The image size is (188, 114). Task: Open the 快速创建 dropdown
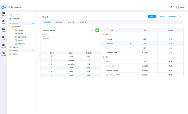(173, 17)
